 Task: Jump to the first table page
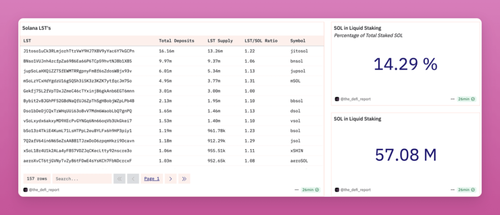click(x=119, y=179)
